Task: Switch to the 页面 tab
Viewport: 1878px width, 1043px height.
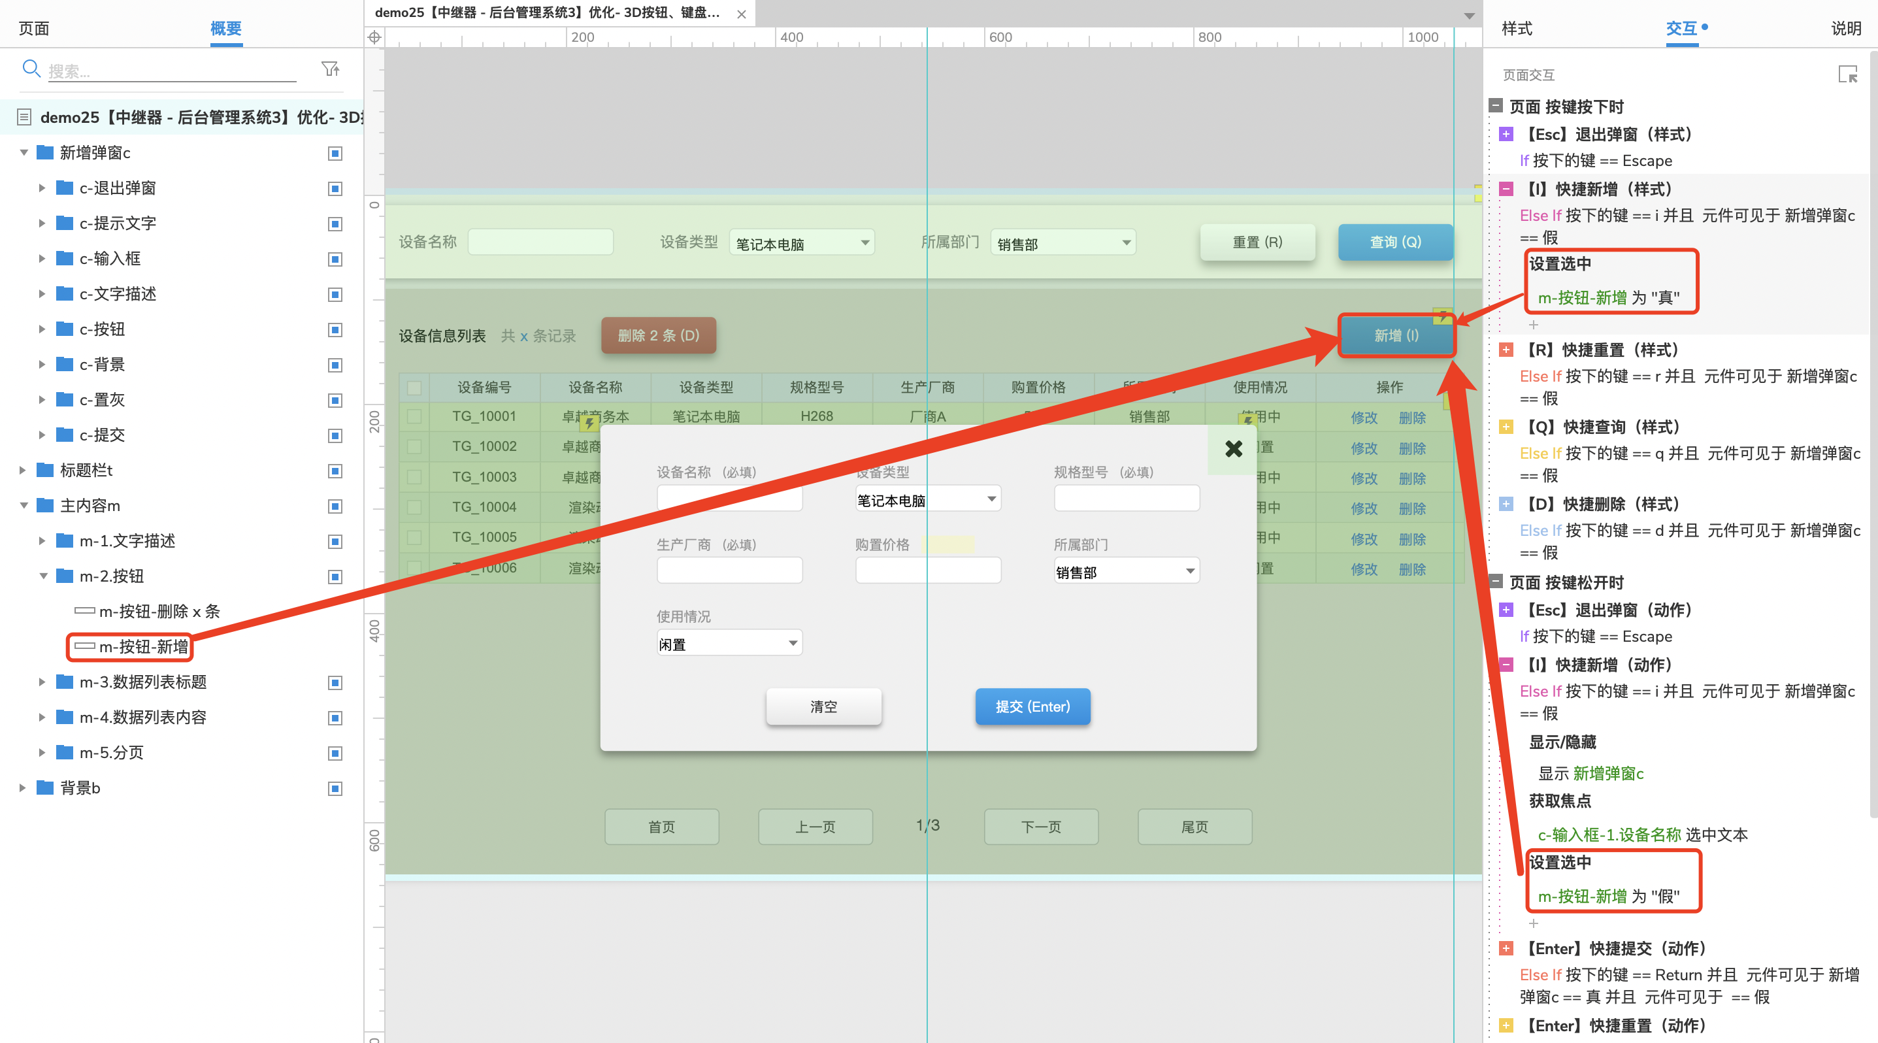Action: (33, 28)
